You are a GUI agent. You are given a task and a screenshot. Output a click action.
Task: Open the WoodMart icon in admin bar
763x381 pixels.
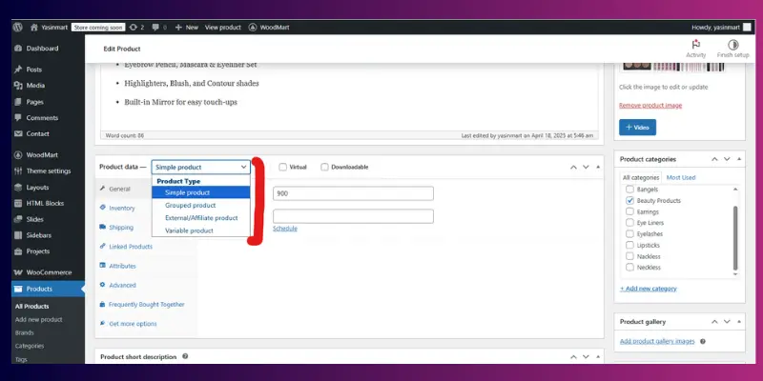pyautogui.click(x=253, y=28)
